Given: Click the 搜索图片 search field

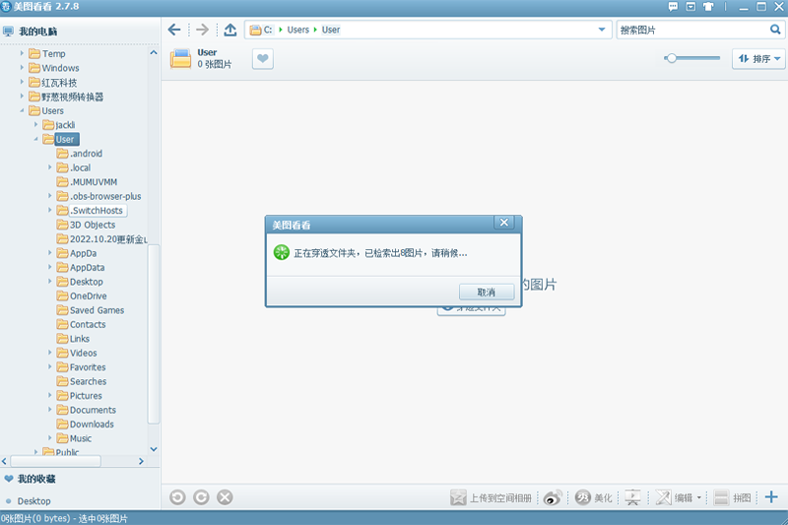Looking at the screenshot, I should point(692,30).
